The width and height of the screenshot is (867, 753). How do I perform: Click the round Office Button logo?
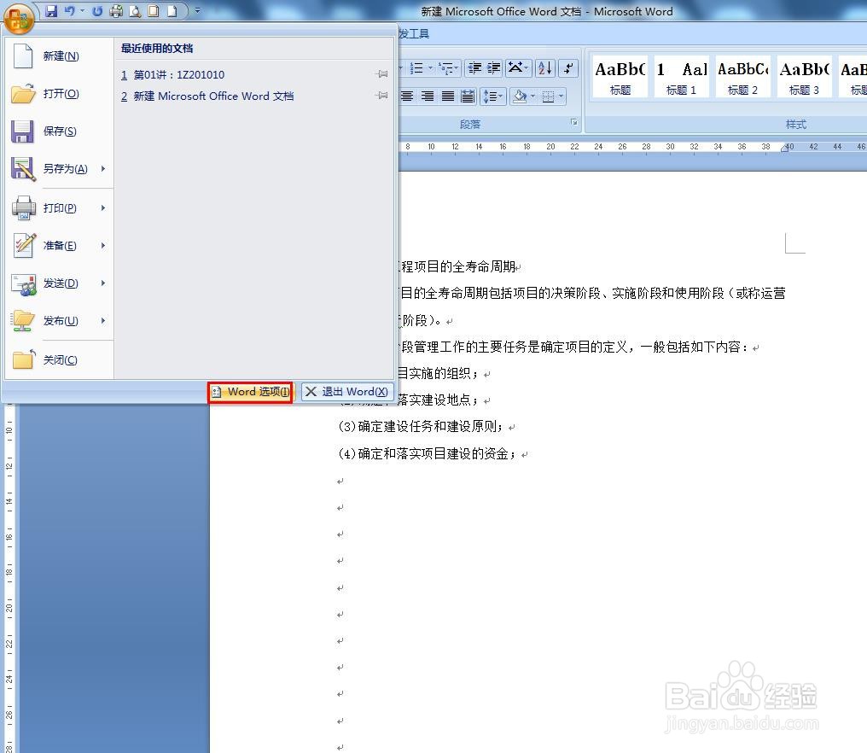tap(19, 18)
